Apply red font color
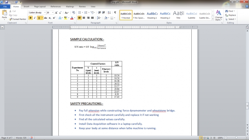249x140 pixels. click(72, 18)
